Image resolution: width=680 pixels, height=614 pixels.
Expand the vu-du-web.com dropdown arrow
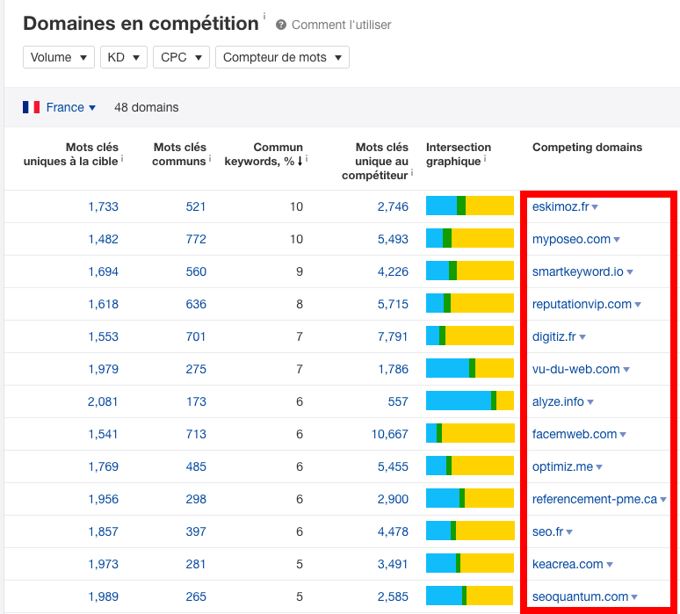626,370
